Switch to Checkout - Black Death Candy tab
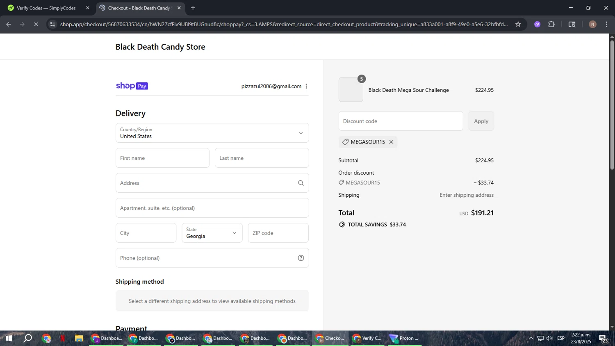The height and width of the screenshot is (346, 615). click(x=139, y=8)
